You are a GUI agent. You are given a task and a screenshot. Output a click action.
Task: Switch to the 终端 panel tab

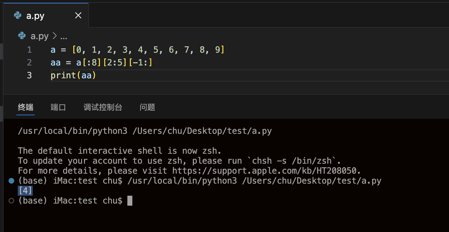click(x=26, y=107)
